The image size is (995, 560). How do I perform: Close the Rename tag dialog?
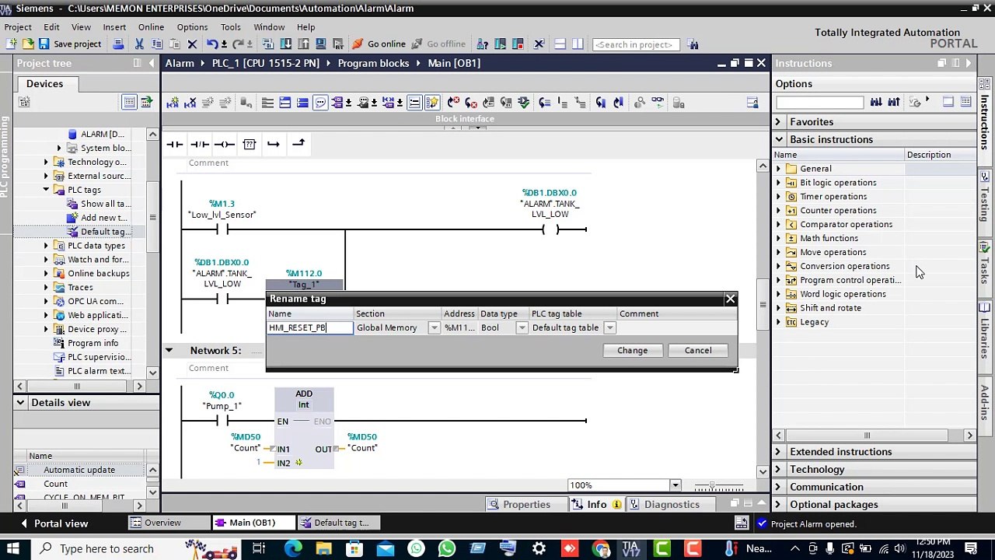coord(730,299)
